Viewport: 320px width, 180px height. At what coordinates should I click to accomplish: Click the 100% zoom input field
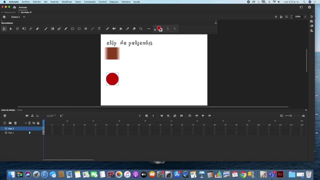[298, 17]
